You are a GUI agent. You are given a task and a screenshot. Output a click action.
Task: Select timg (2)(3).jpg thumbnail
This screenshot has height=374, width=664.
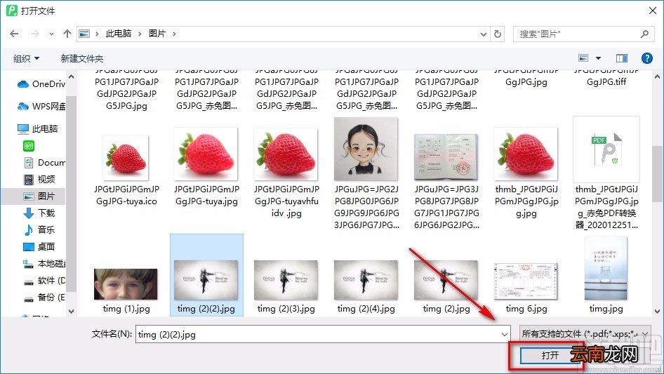[x=286, y=281]
